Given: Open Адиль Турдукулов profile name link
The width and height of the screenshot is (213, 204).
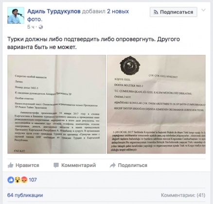Looking at the screenshot, I should point(54,12).
